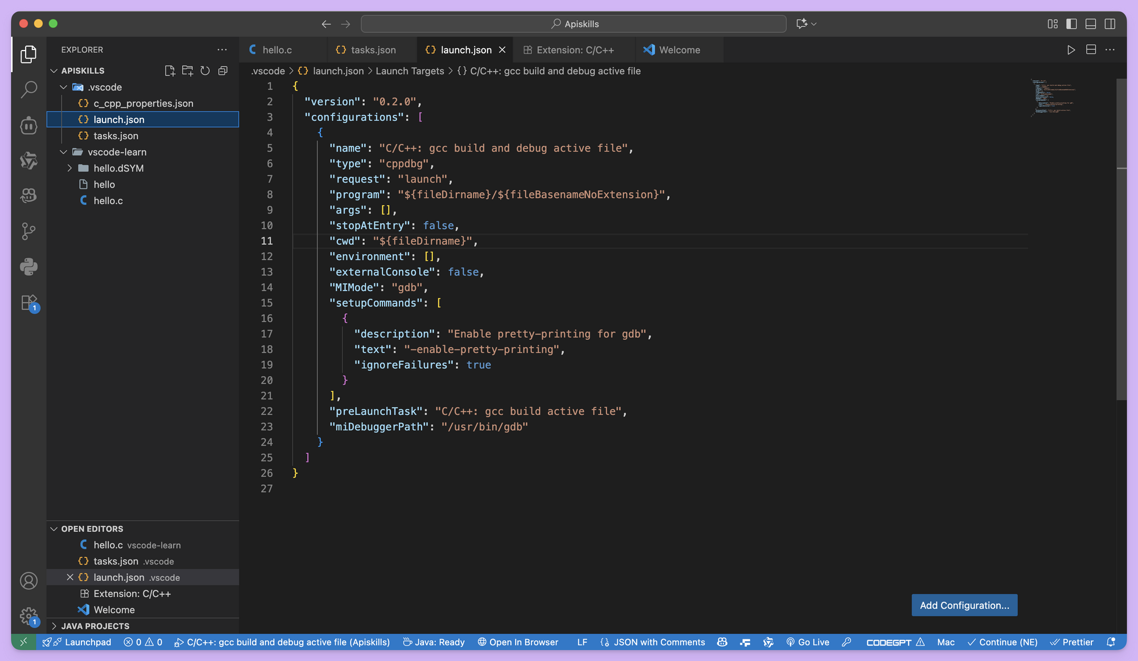Open Source Control view icon
The height and width of the screenshot is (661, 1138).
click(28, 231)
